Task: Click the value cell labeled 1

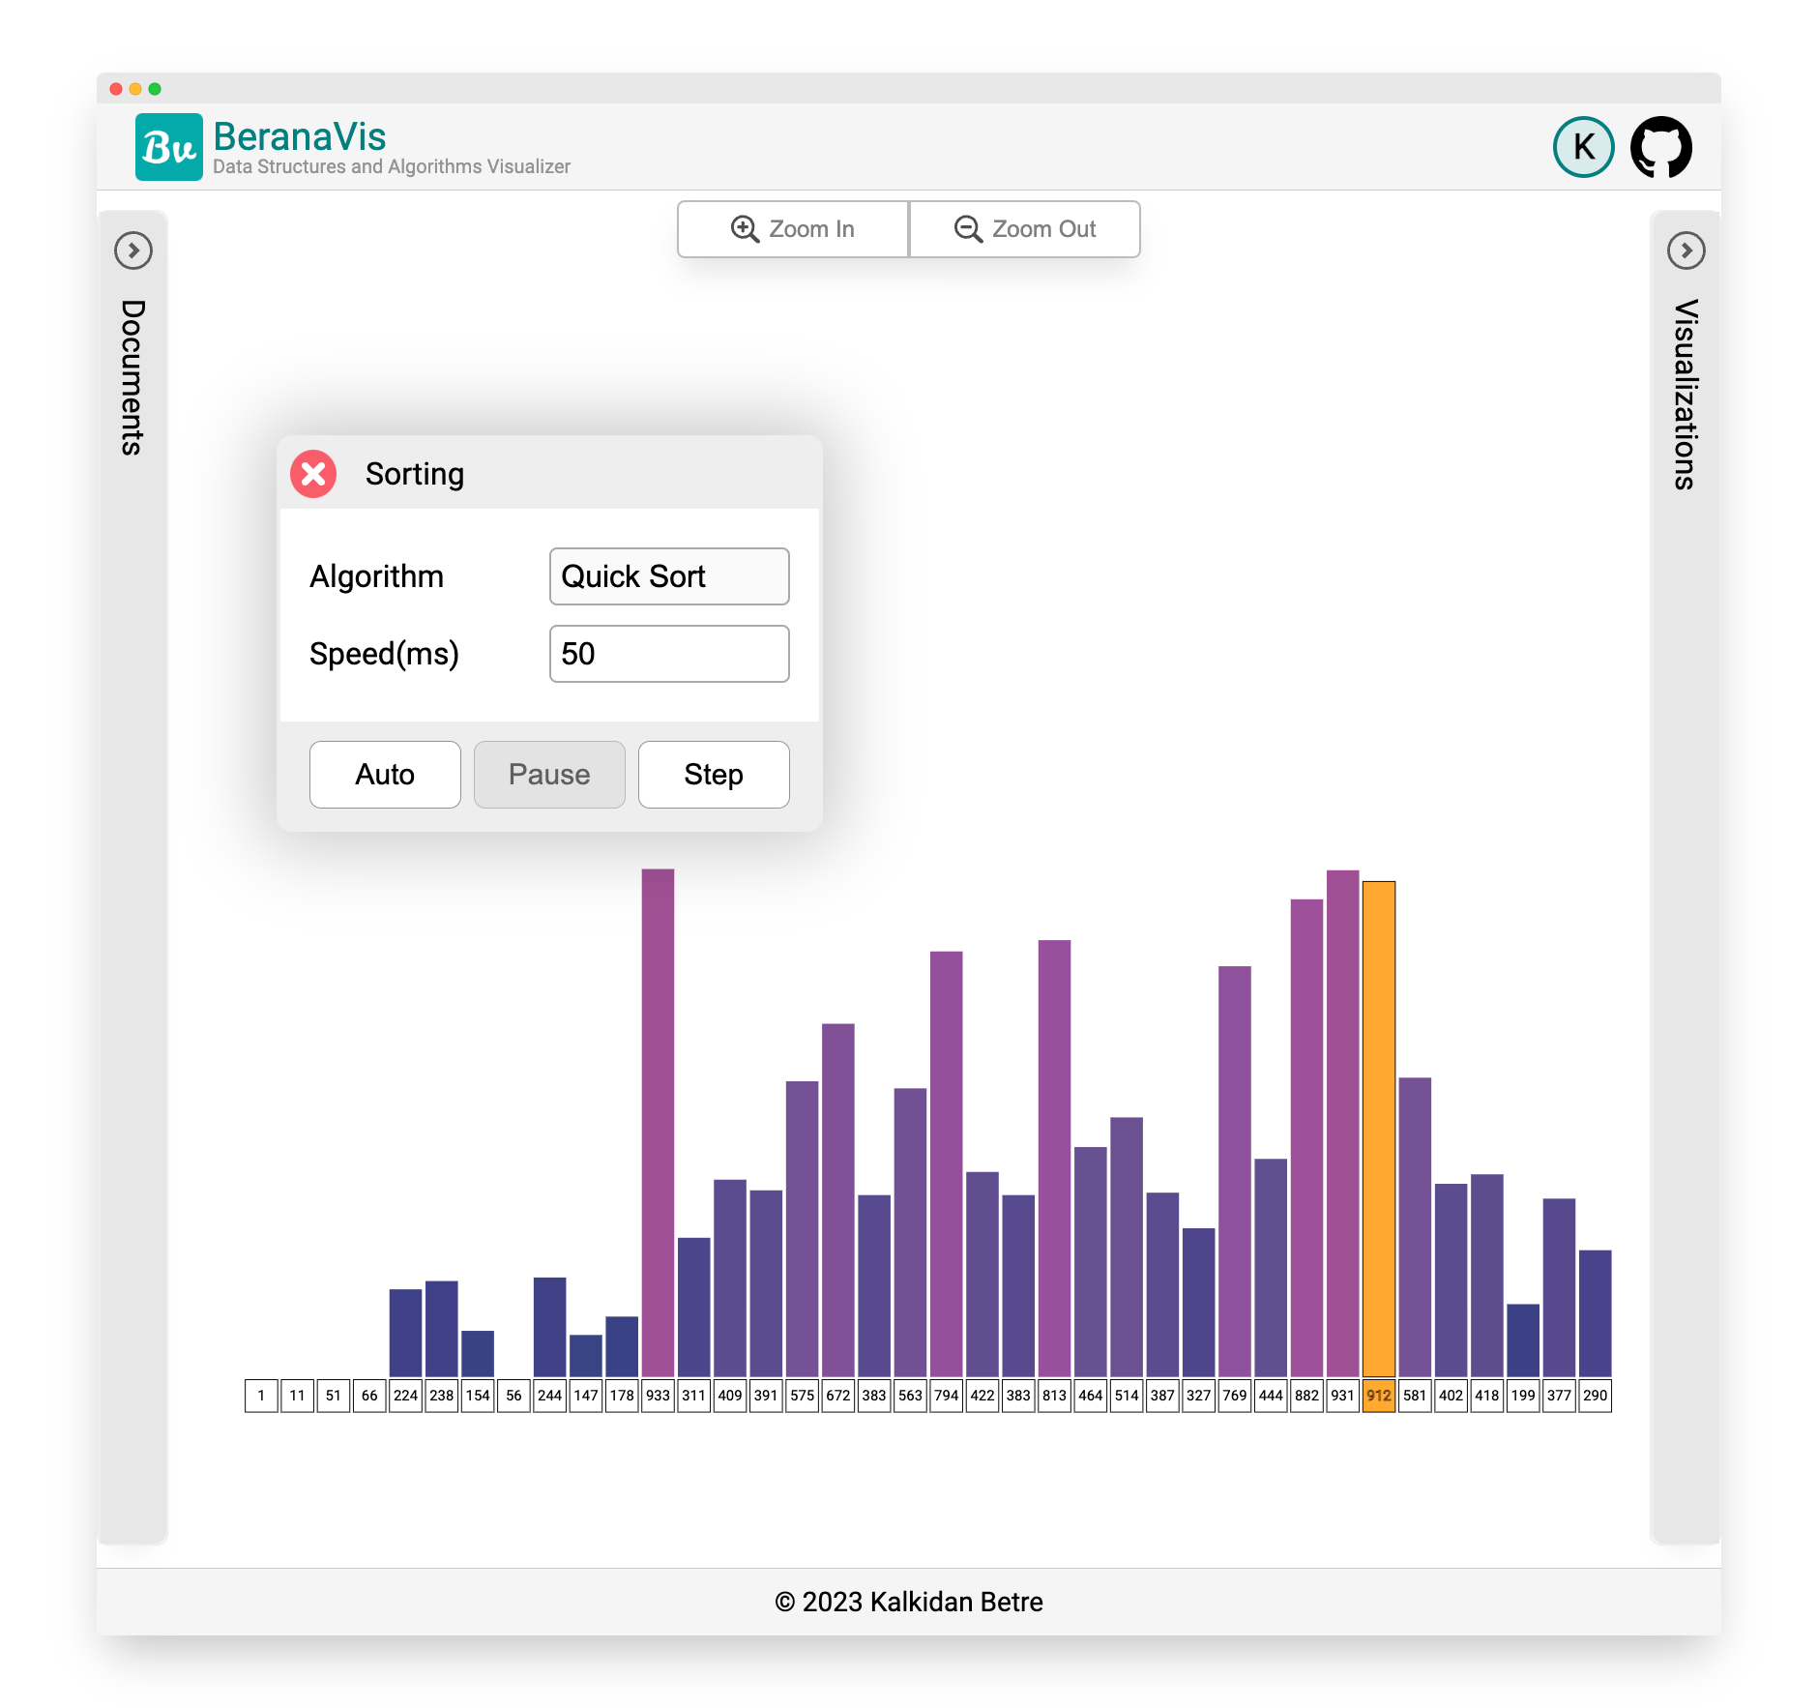Action: tap(261, 1396)
